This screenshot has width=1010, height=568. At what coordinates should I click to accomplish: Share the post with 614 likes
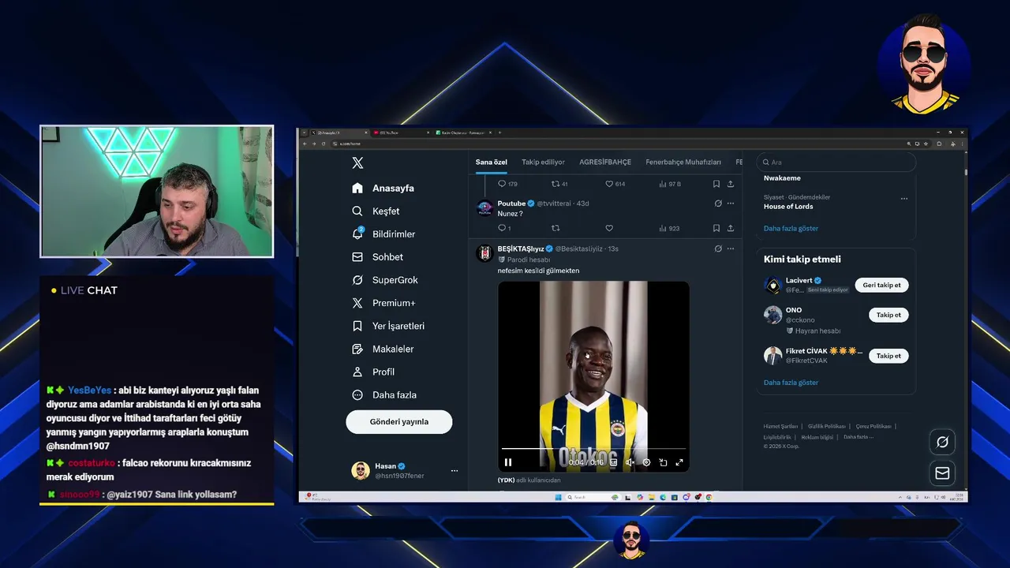click(x=731, y=184)
